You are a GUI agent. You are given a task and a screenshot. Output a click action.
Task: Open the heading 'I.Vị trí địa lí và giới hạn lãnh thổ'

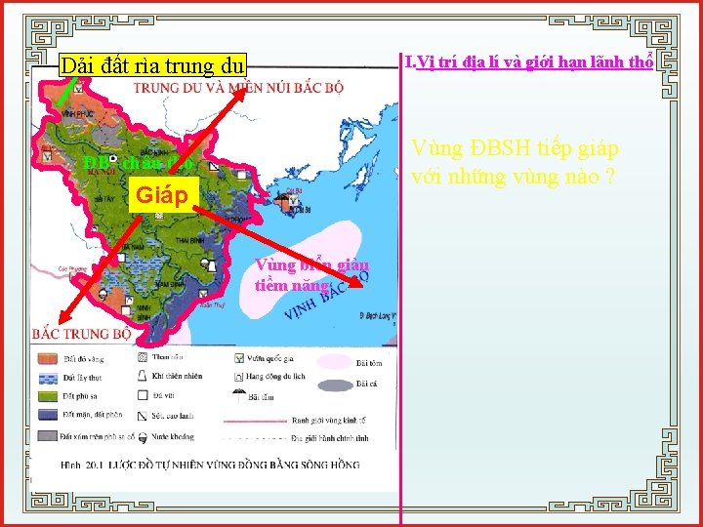pos(529,61)
